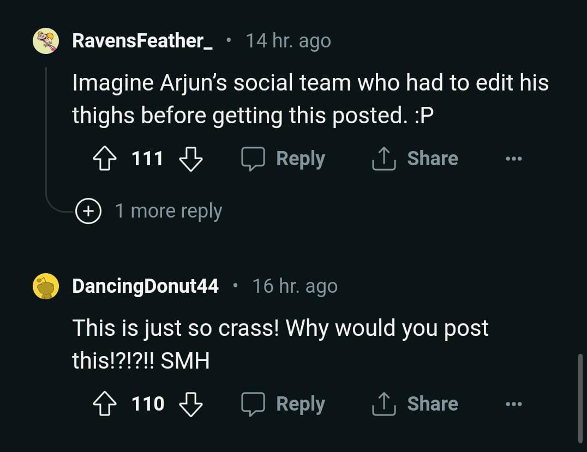Viewport: 587px width, 452px height.
Task: Open RavensFeather_'s avatar profile picture
Action: (46, 41)
